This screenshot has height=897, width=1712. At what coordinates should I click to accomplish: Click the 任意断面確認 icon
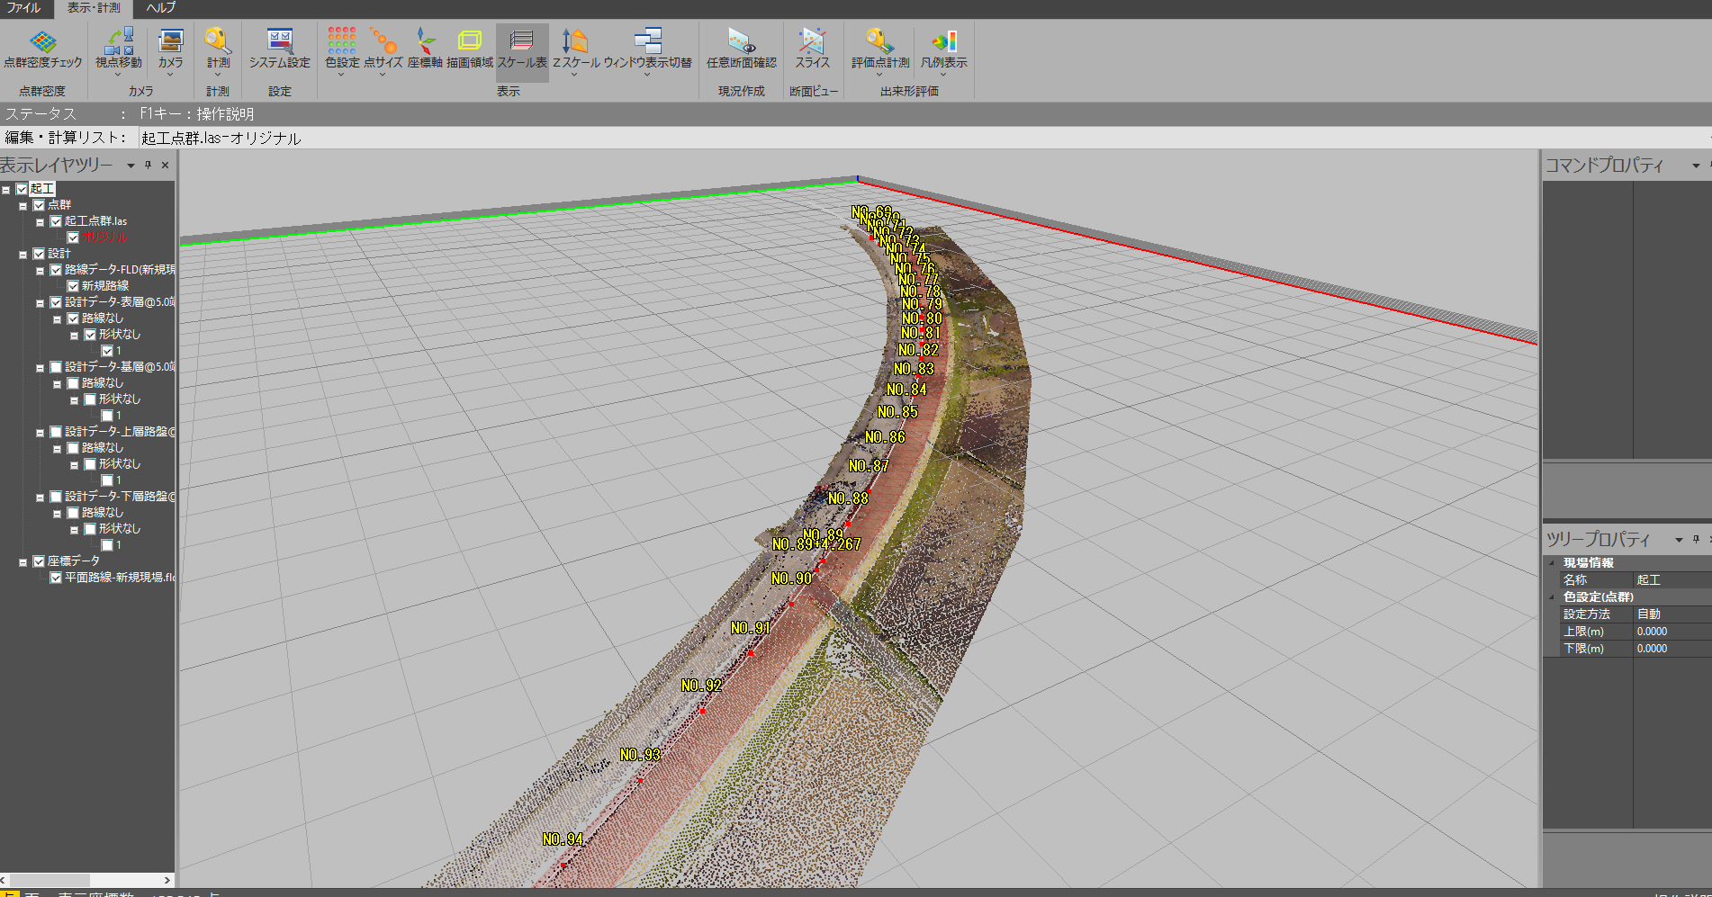pyautogui.click(x=741, y=49)
